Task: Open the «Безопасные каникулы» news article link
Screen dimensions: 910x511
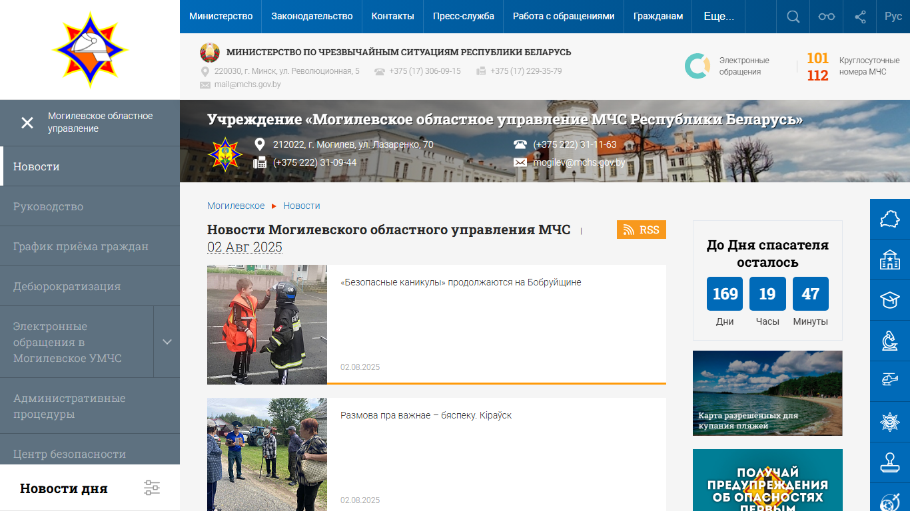Action: click(x=460, y=282)
